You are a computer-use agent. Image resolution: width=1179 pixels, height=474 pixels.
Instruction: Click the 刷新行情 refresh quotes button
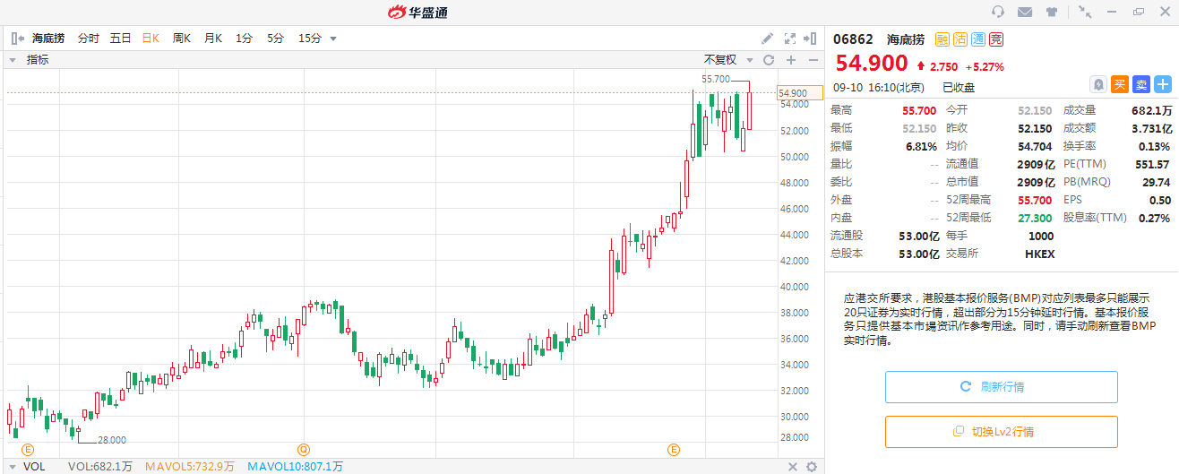click(x=1002, y=387)
